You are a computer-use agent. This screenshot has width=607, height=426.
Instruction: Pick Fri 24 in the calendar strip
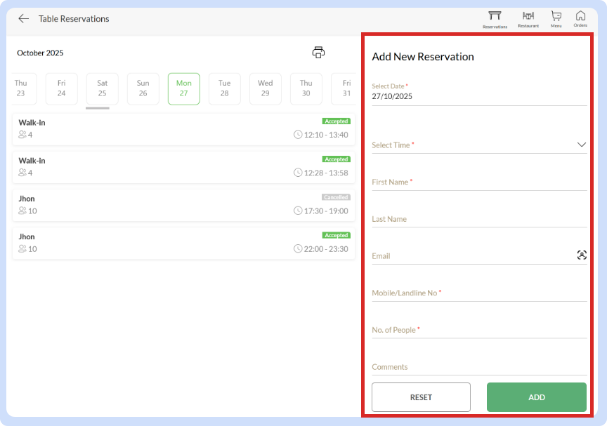tap(61, 88)
